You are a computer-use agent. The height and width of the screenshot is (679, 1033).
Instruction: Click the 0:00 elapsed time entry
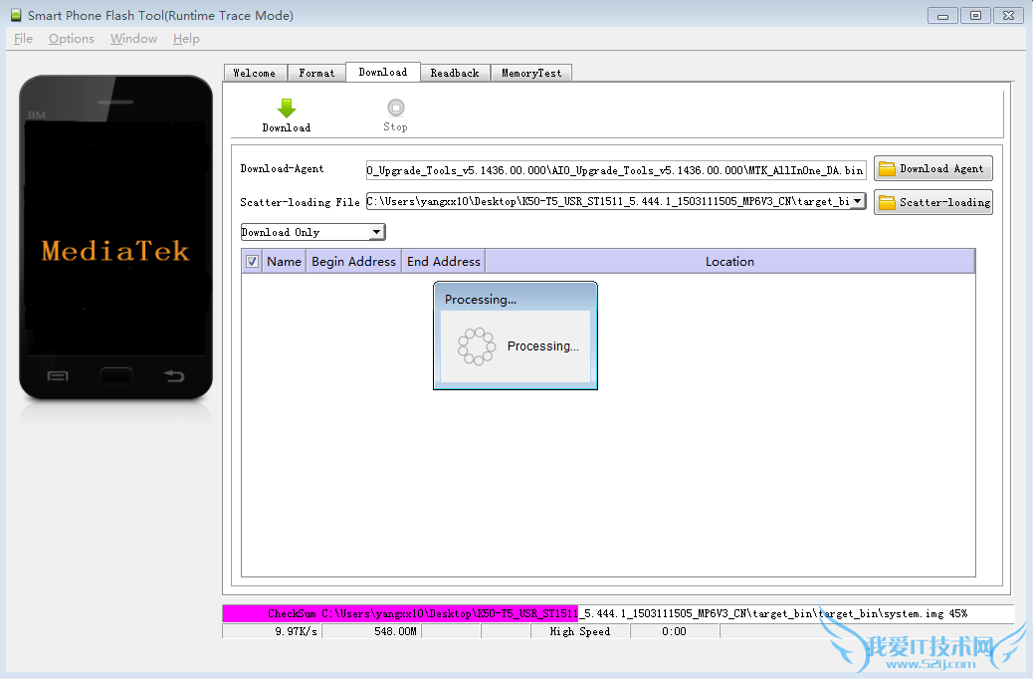point(675,631)
